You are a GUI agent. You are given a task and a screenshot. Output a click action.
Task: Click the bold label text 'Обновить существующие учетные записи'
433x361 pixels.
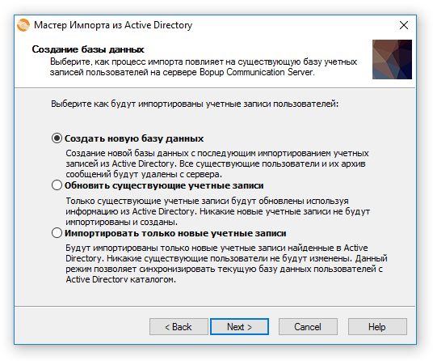pos(164,185)
